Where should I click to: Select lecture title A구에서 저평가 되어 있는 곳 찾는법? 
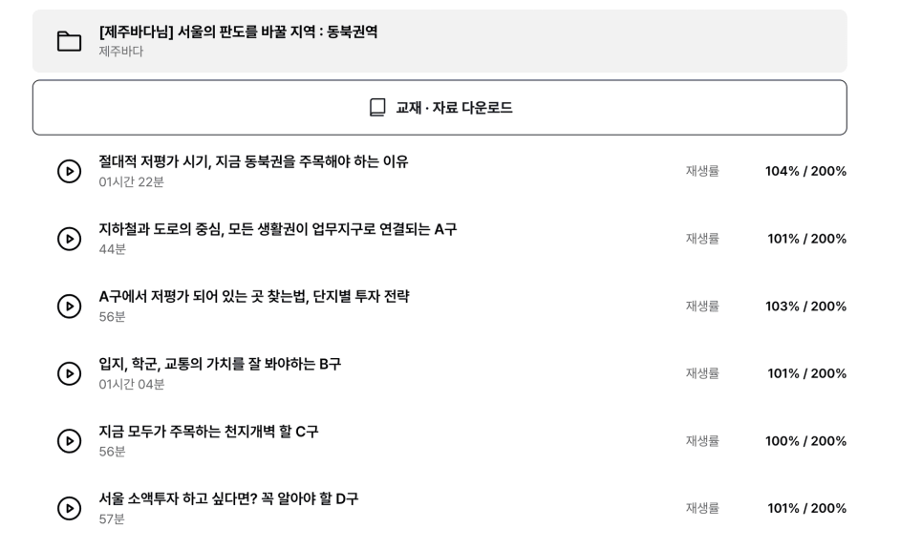tap(254, 296)
